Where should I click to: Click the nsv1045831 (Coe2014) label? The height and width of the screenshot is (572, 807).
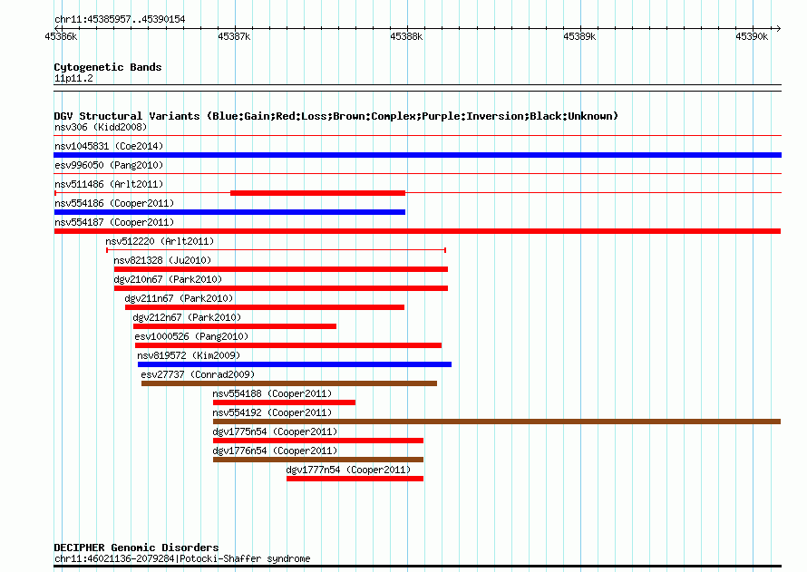(109, 146)
